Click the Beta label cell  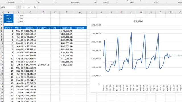coord(9,18)
